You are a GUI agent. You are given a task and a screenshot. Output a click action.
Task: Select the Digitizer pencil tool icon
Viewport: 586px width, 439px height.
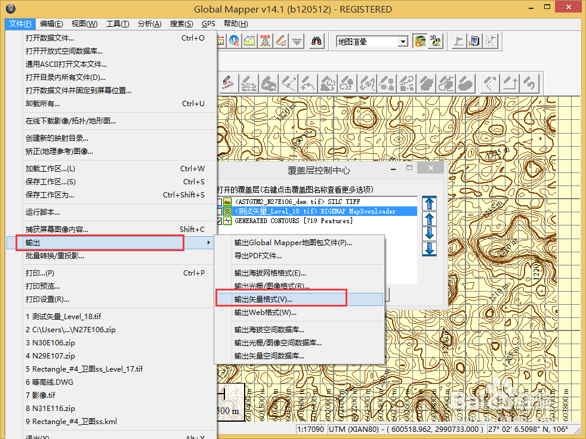tap(281, 41)
